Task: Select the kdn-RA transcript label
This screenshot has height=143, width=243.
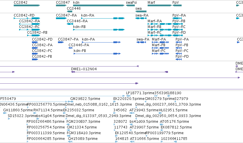Action: pos(88,15)
